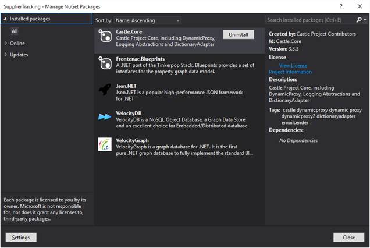370x248 pixels.
Task: Select the All category item
Action: [x=15, y=31]
